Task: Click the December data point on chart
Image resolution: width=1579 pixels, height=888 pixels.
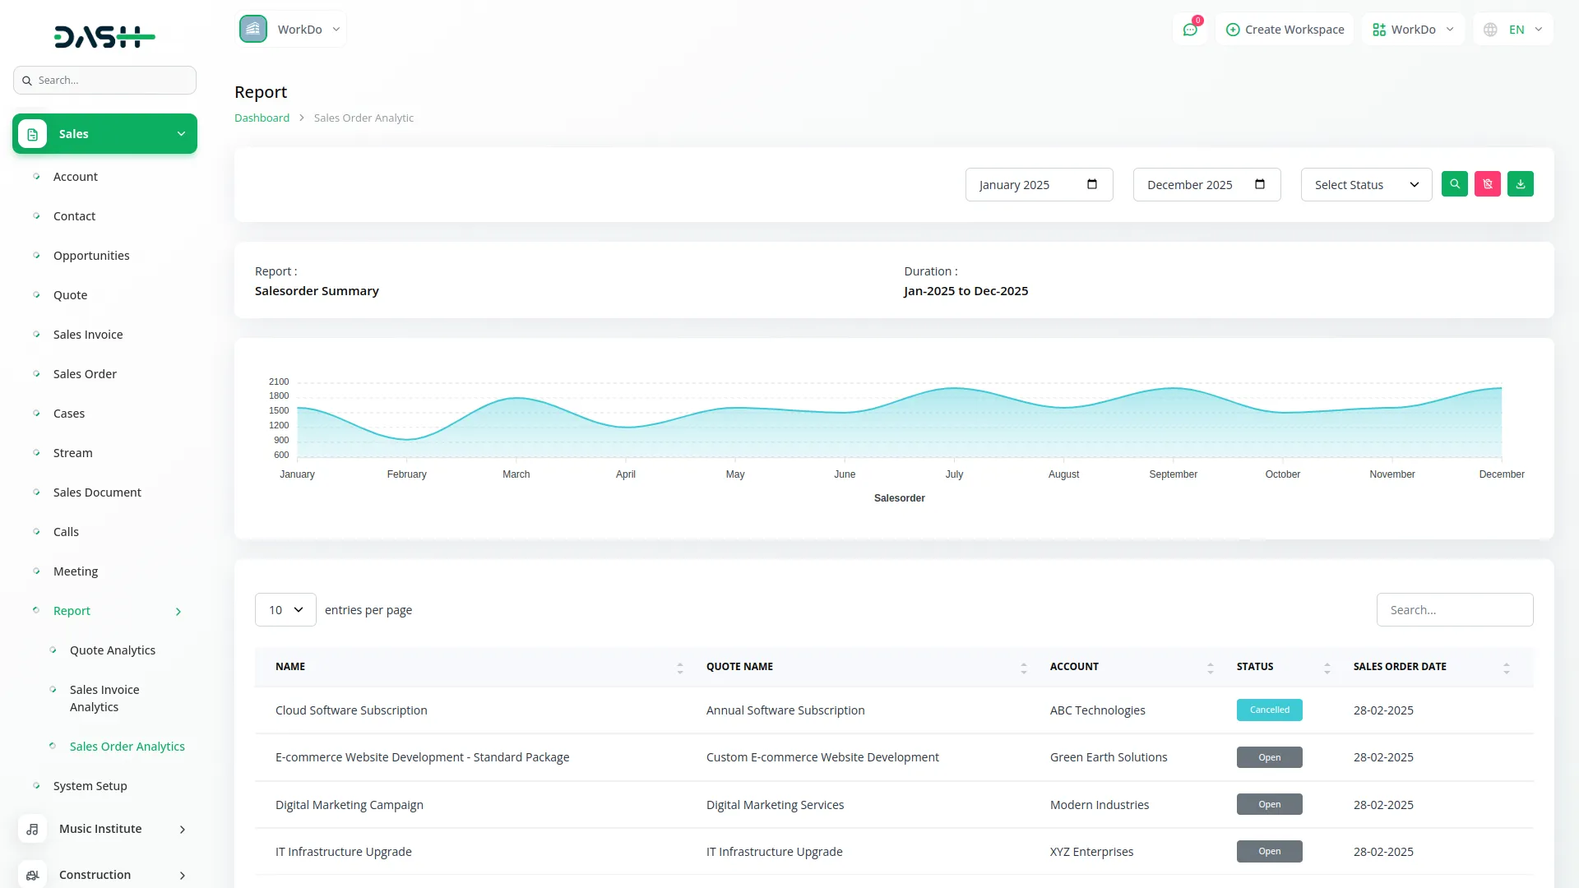Action: (x=1501, y=388)
